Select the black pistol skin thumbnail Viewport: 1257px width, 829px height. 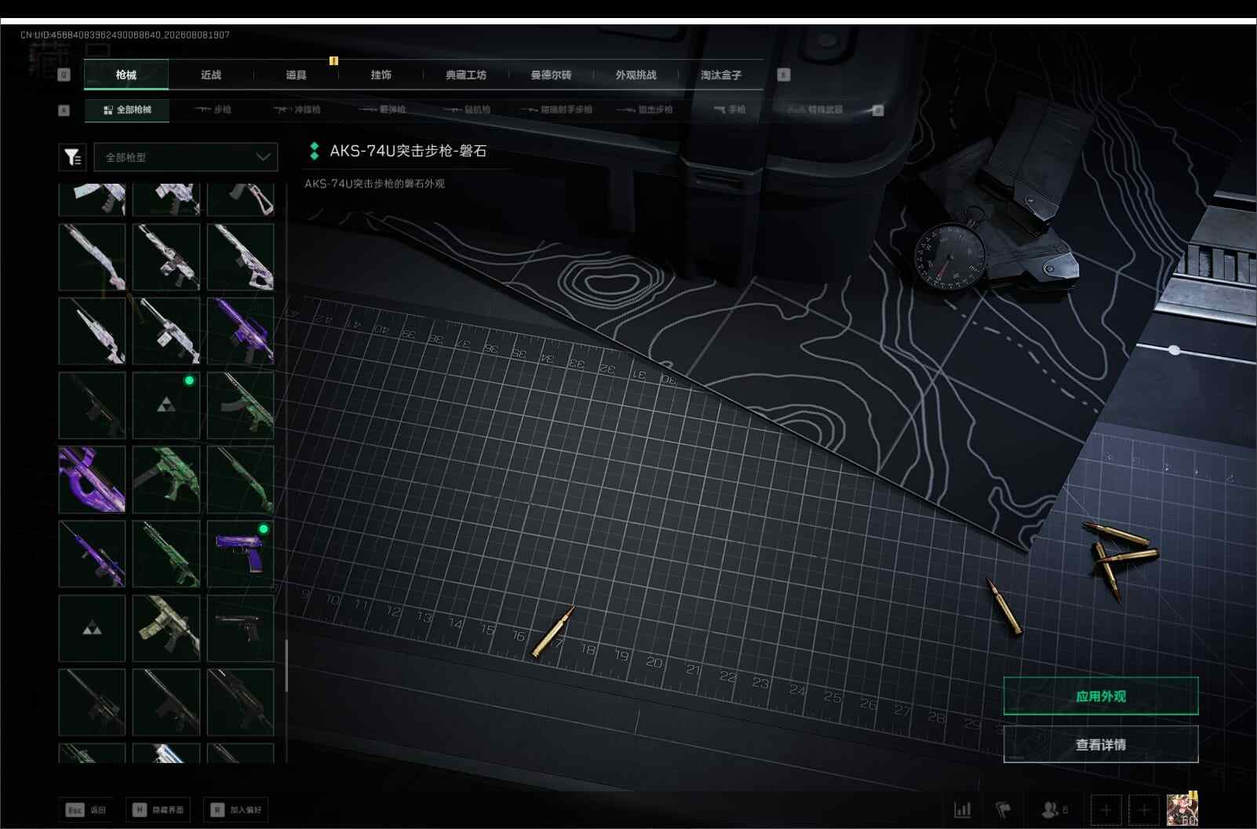click(x=240, y=628)
